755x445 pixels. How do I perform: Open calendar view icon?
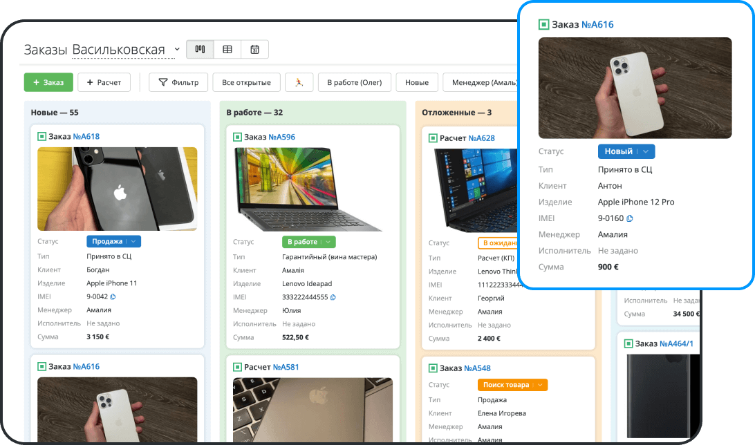point(254,50)
